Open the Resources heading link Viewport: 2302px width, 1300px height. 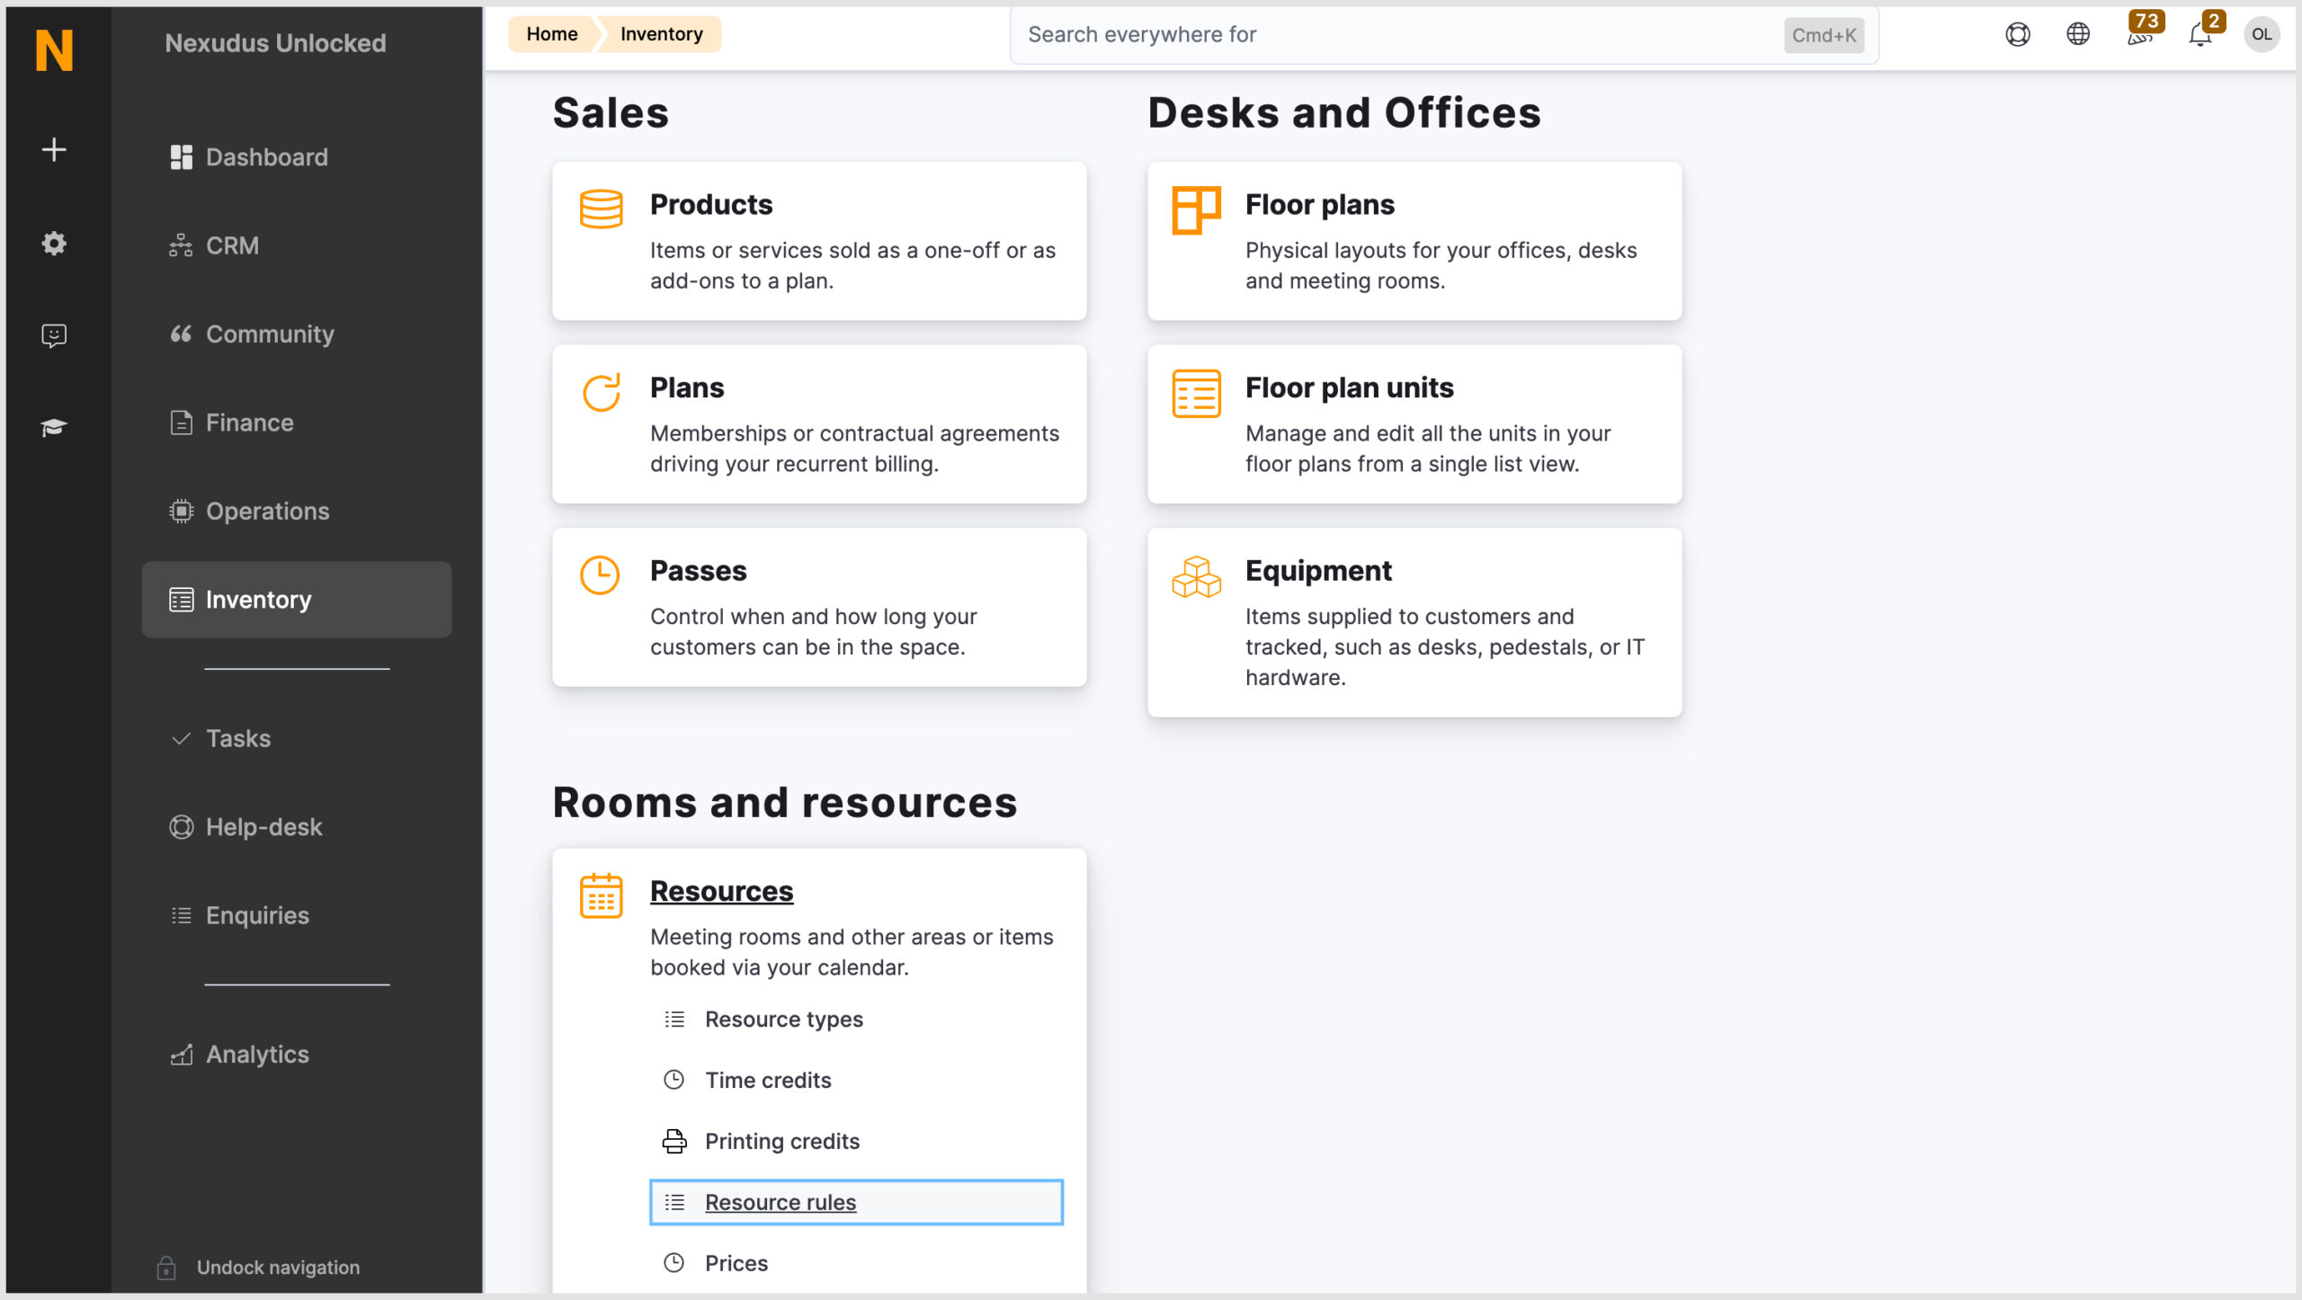click(722, 891)
